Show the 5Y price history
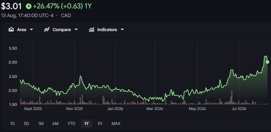 [100, 124]
